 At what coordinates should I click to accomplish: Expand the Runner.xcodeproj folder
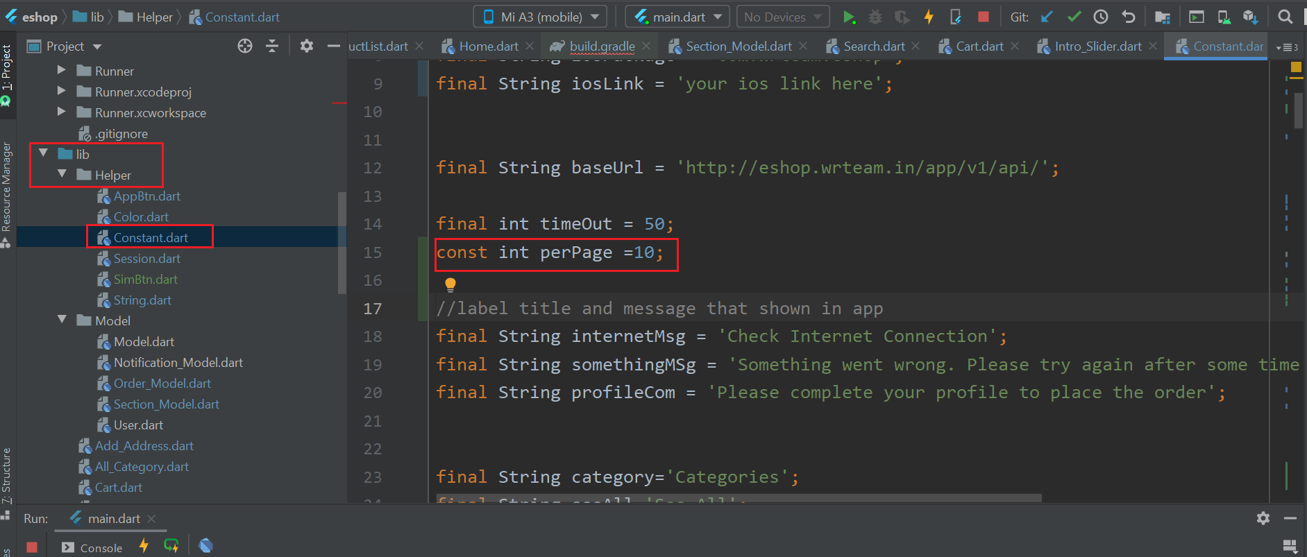point(62,92)
